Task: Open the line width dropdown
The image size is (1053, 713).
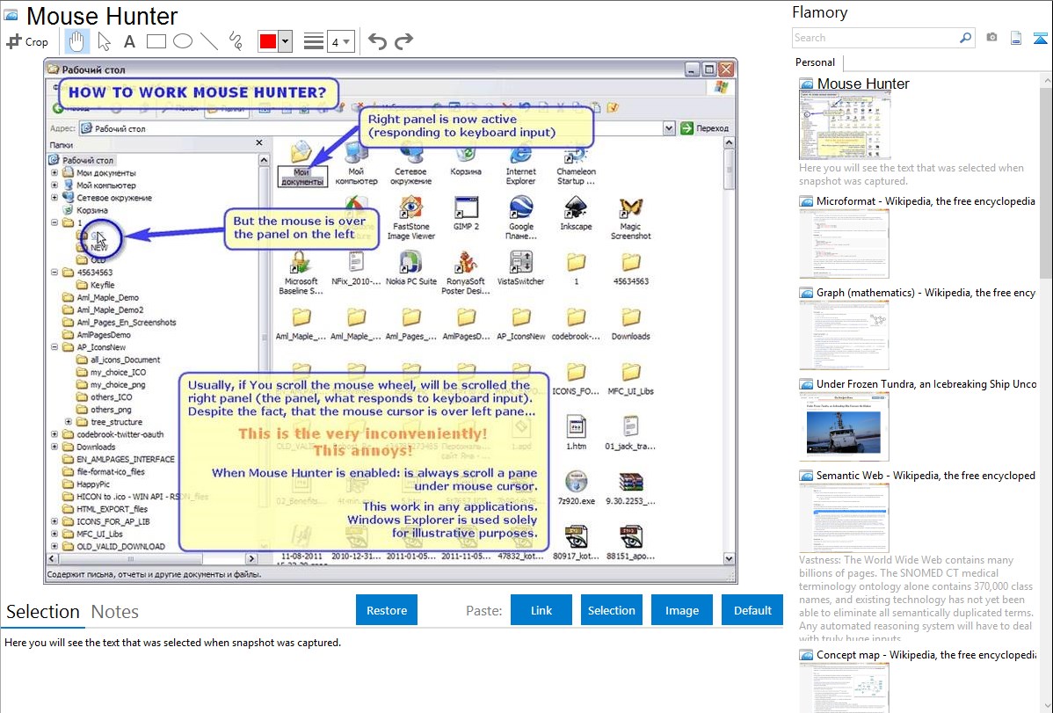Action: pos(341,41)
